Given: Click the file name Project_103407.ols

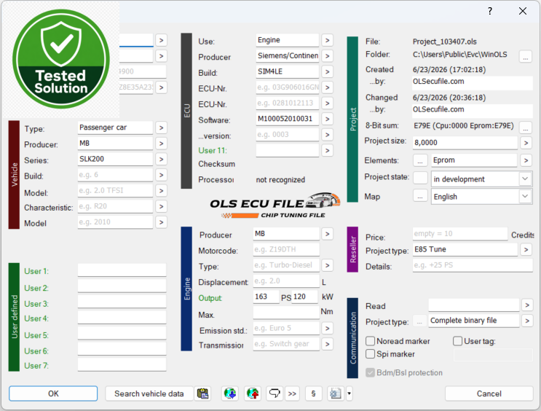Looking at the screenshot, I should point(445,42).
